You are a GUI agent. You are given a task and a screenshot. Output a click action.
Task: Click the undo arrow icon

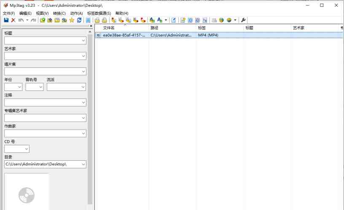point(21,20)
